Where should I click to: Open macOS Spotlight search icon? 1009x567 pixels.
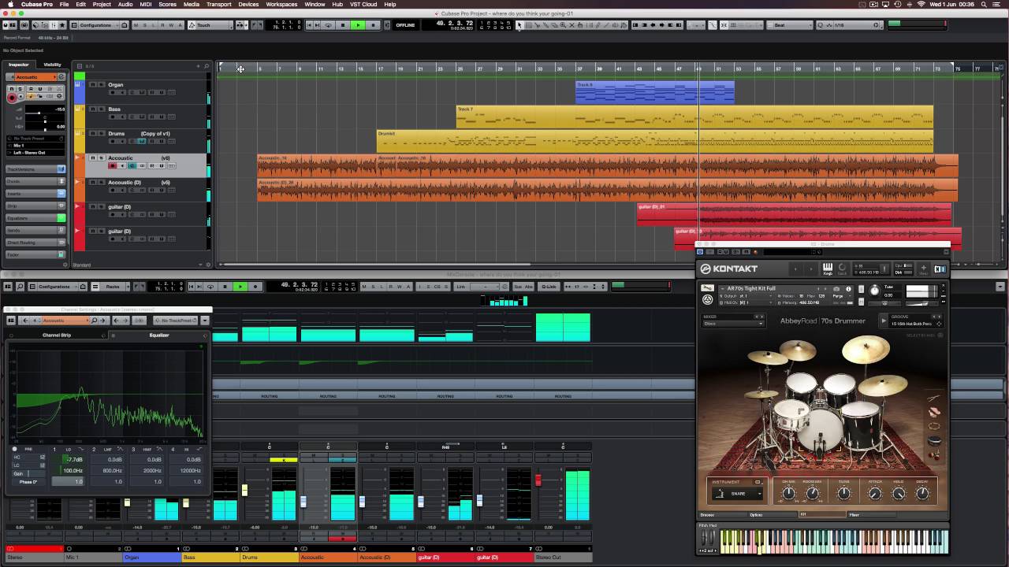(985, 4)
